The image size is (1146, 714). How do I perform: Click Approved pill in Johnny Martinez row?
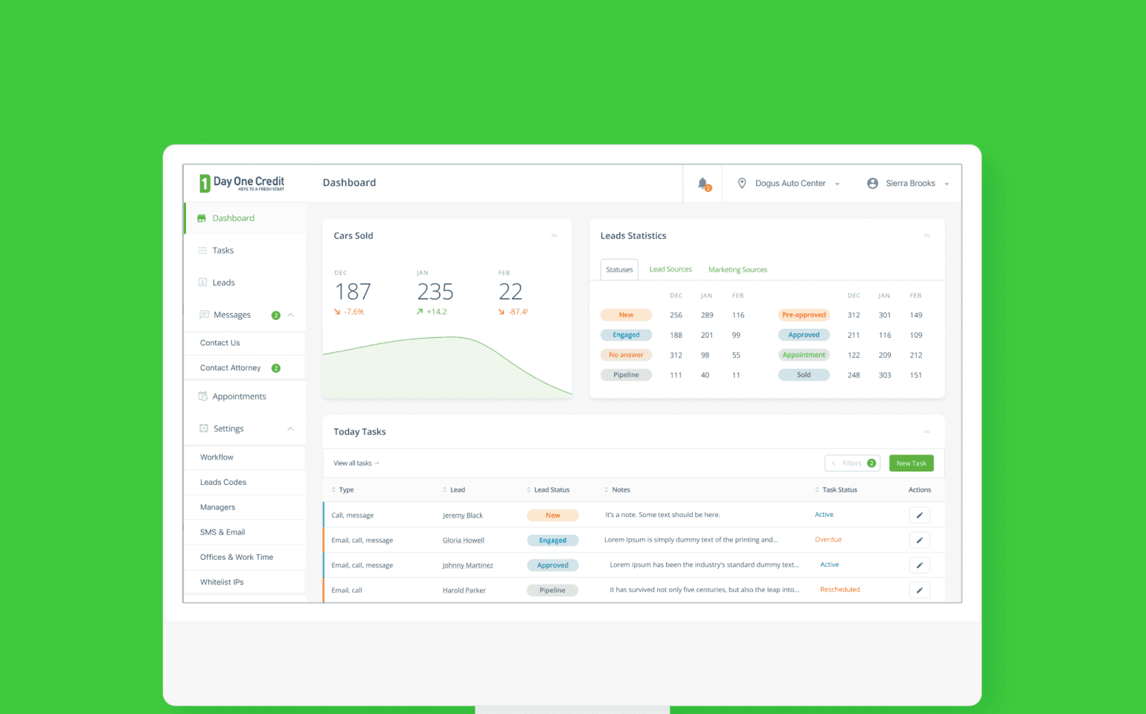pos(553,565)
